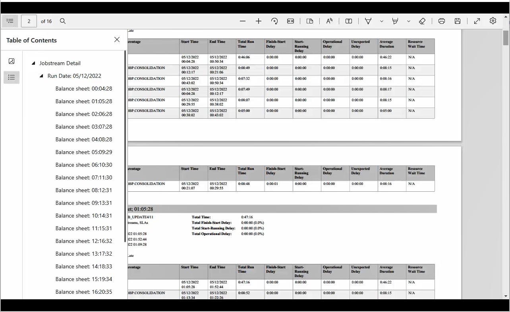Open the search magnifier in toolbar

pyautogui.click(x=63, y=21)
